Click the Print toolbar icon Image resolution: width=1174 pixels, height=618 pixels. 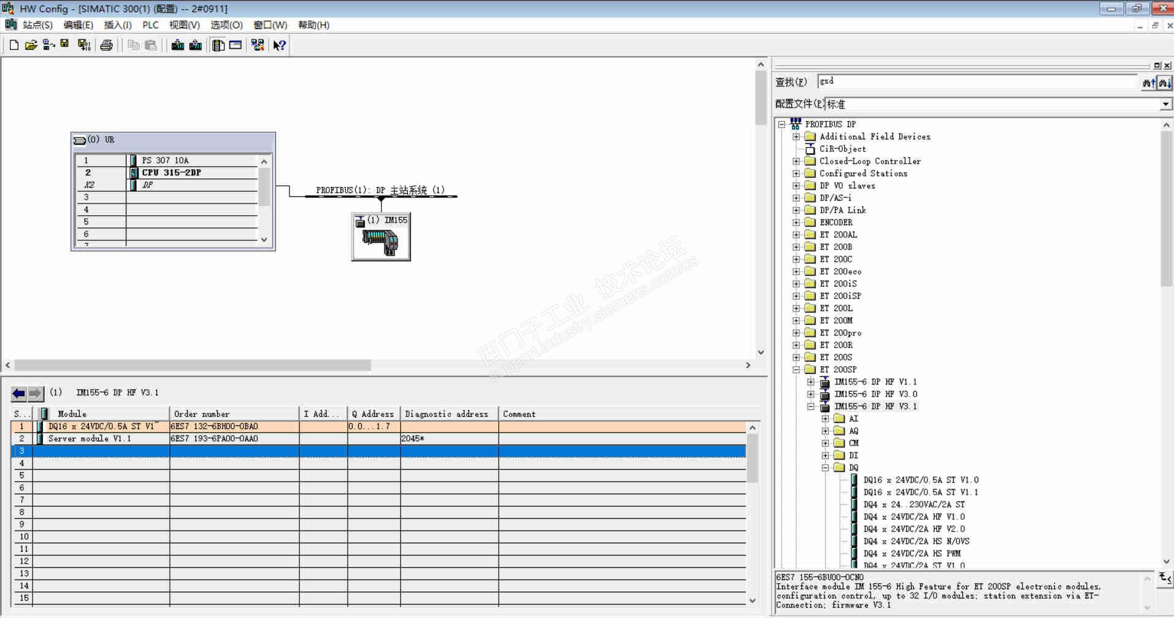[x=107, y=45]
